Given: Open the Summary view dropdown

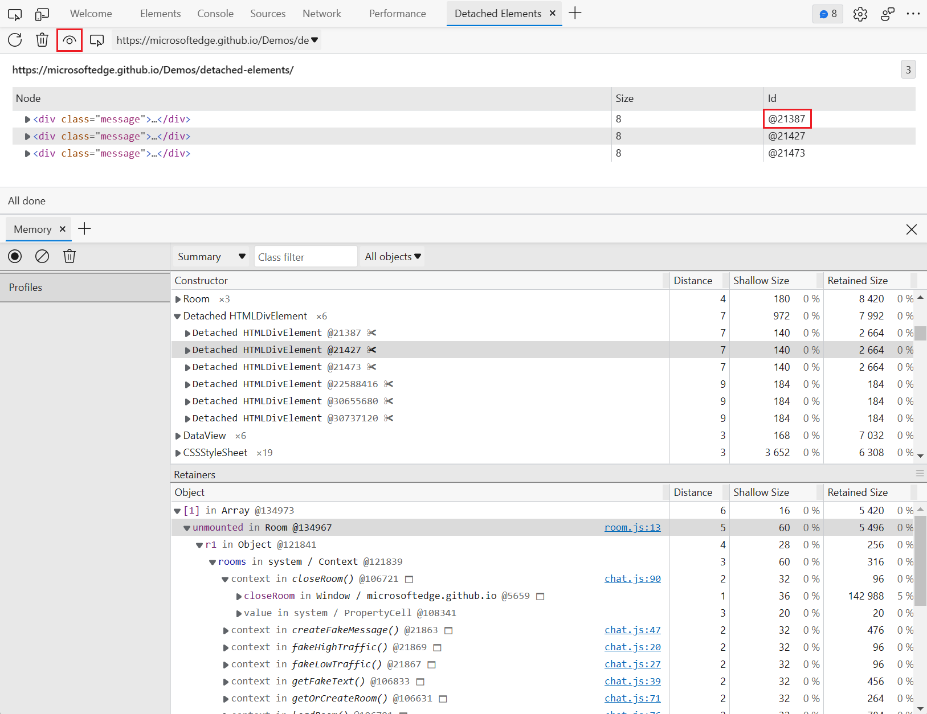Looking at the screenshot, I should [211, 257].
